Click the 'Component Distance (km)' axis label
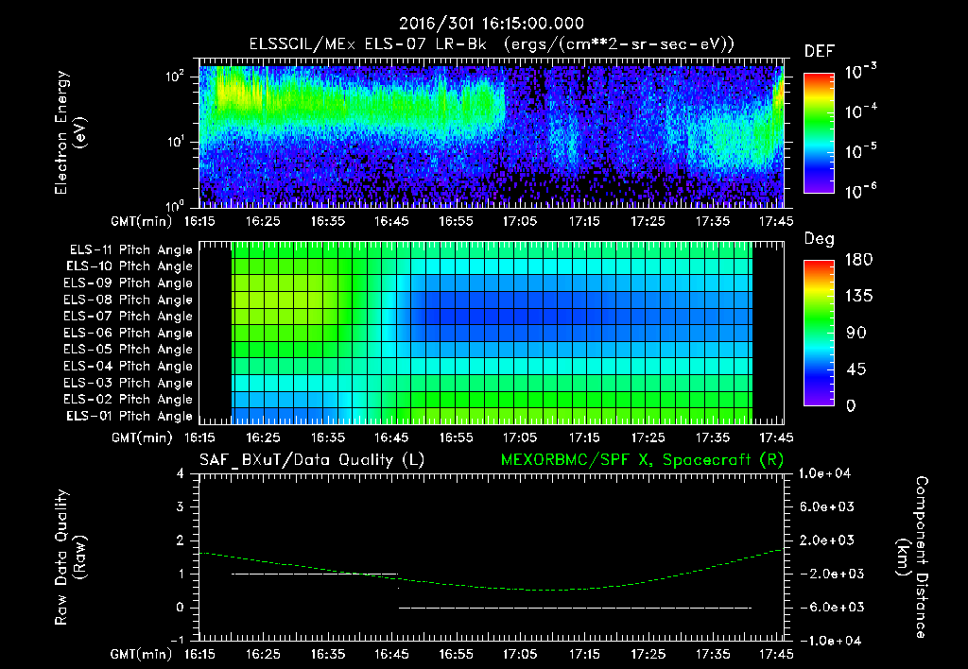This screenshot has height=669, width=968. click(912, 557)
